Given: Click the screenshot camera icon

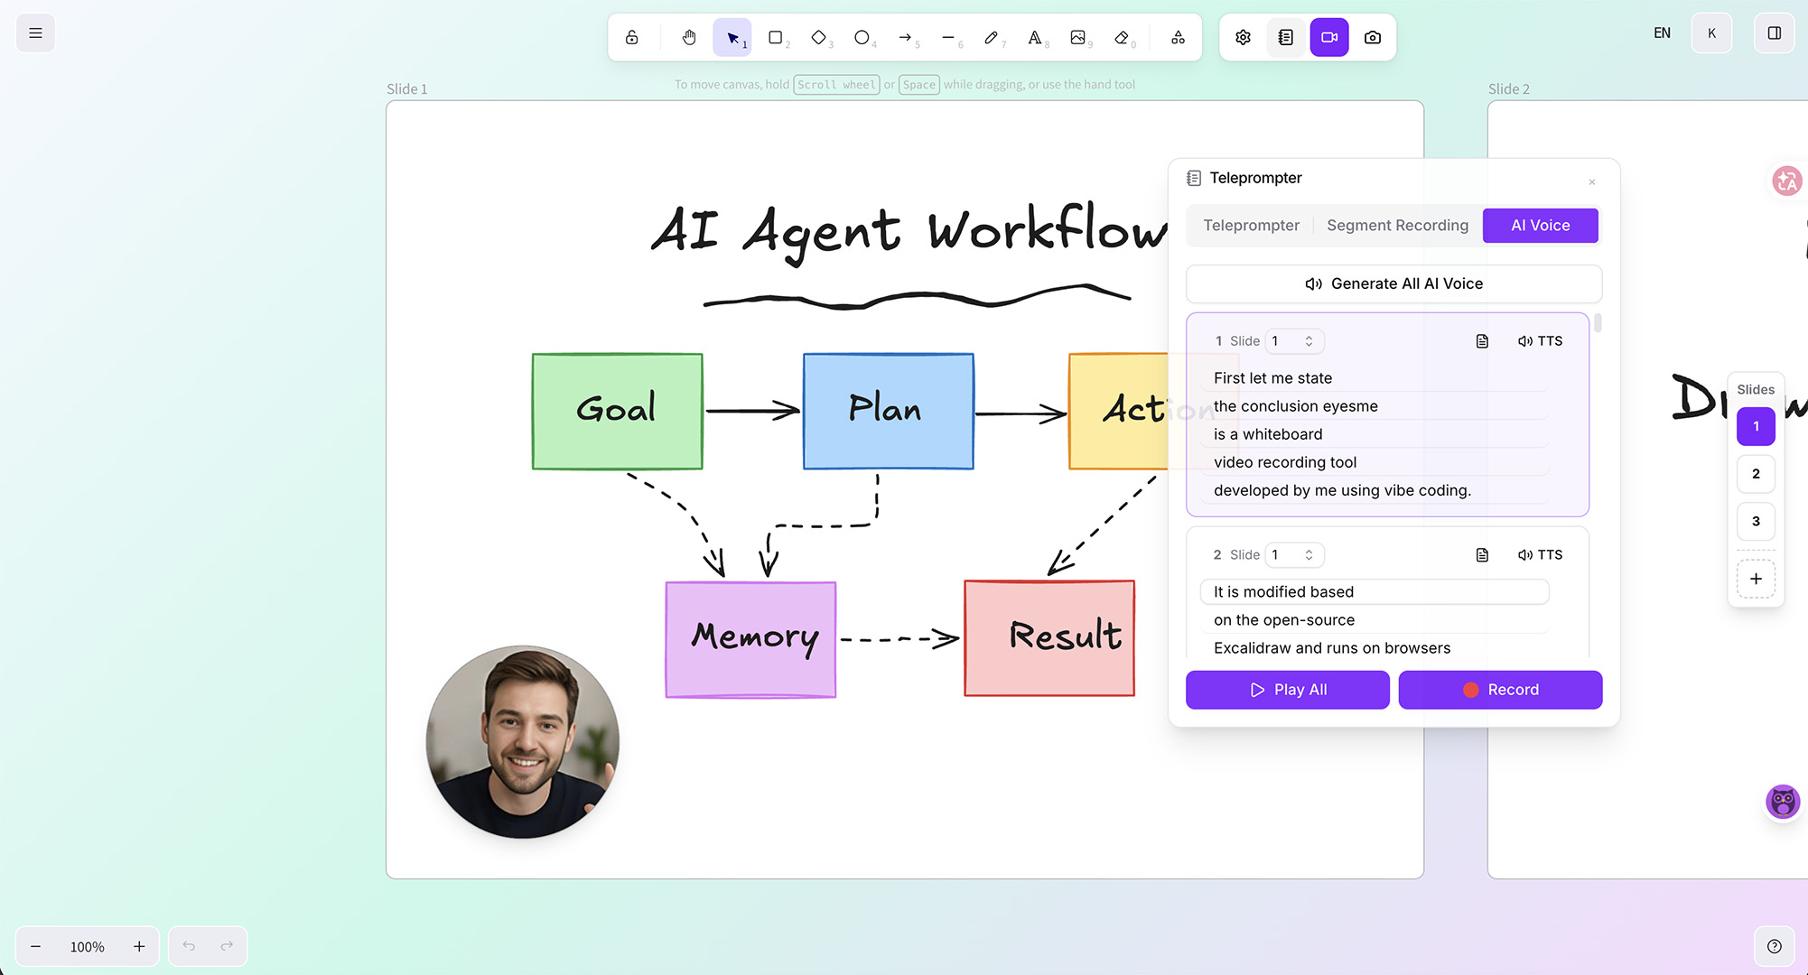Looking at the screenshot, I should [1373, 37].
